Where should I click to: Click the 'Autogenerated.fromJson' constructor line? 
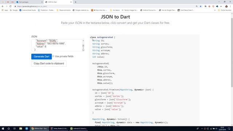[x=123, y=90]
